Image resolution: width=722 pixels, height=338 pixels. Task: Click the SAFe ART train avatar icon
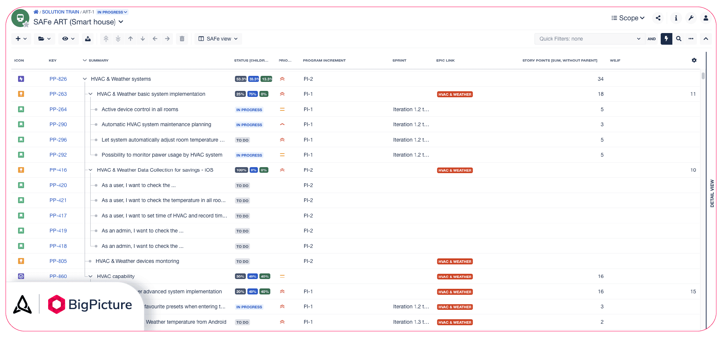click(x=20, y=18)
